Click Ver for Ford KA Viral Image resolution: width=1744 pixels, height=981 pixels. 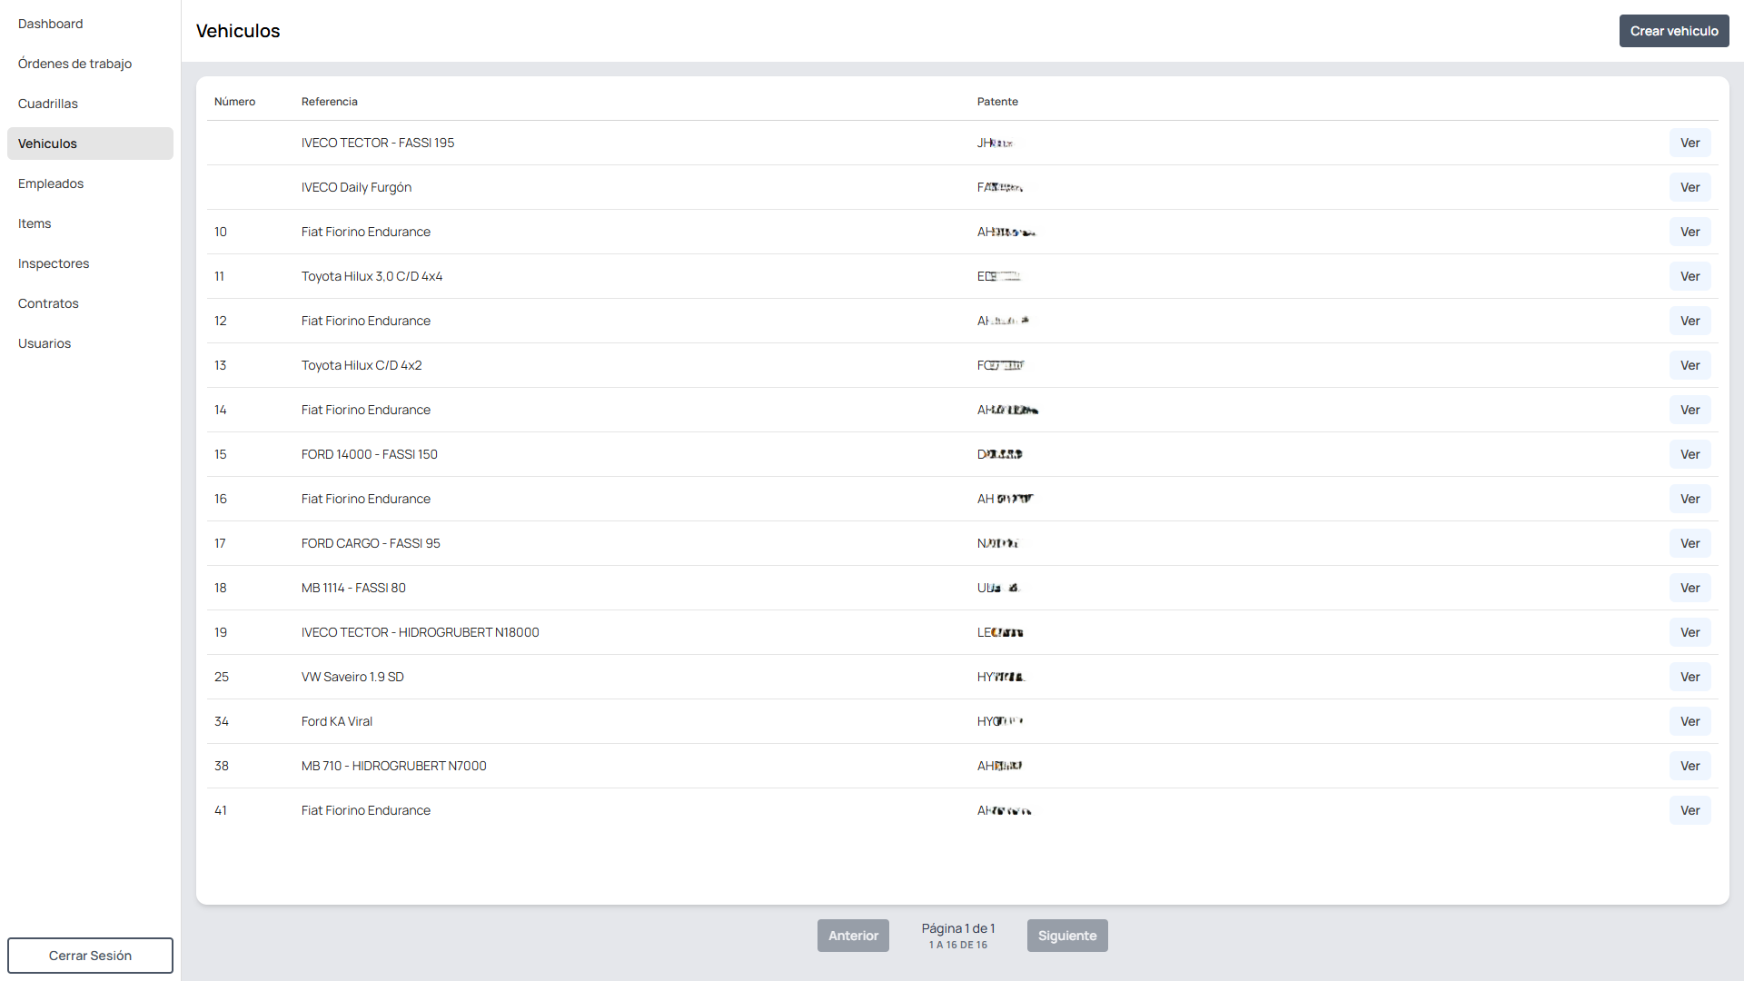[x=1689, y=721]
